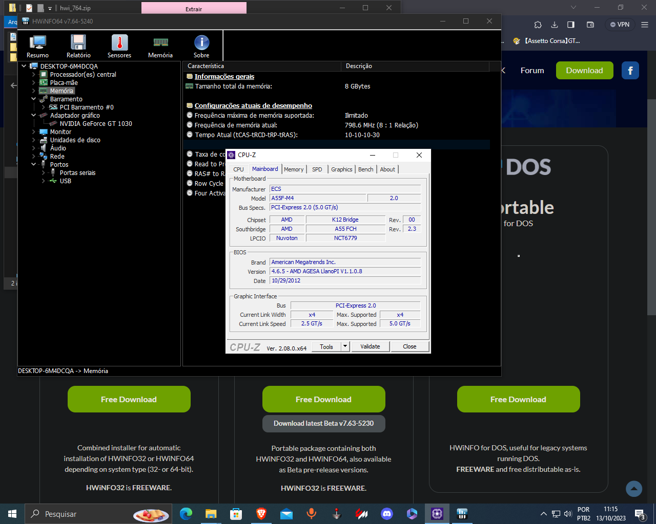The image size is (656, 524).
Task: Click Facebook icon on HWiNFO website
Action: (630, 71)
